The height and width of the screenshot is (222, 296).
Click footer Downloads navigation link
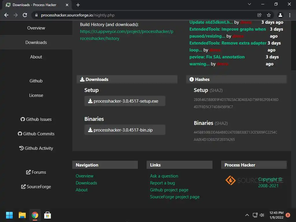(x=86, y=183)
